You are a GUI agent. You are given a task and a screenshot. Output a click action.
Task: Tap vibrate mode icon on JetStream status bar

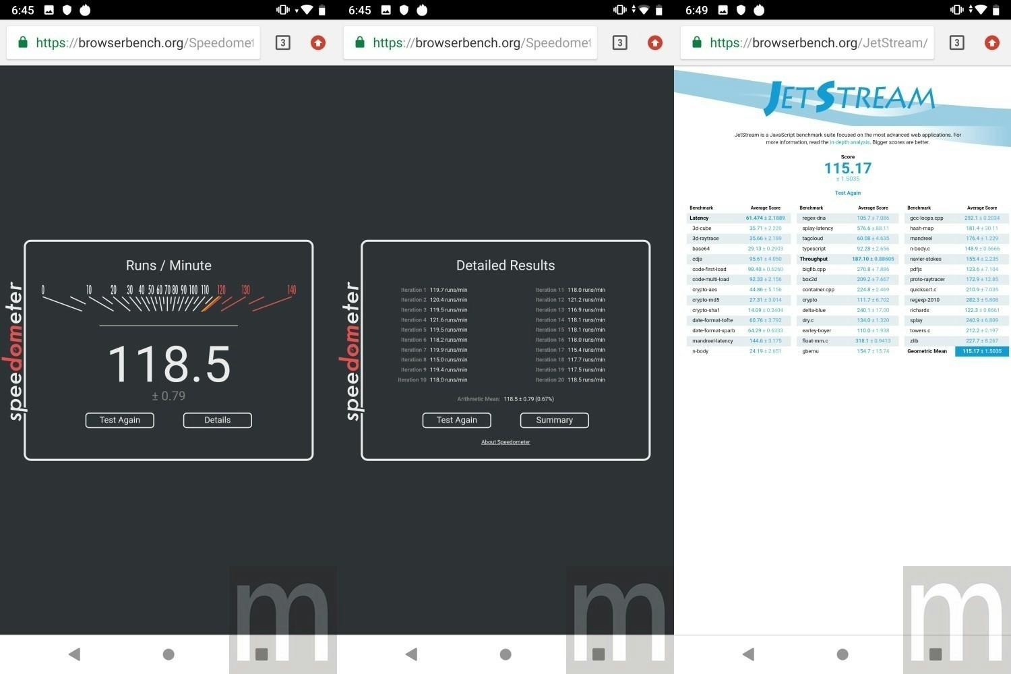coord(956,9)
